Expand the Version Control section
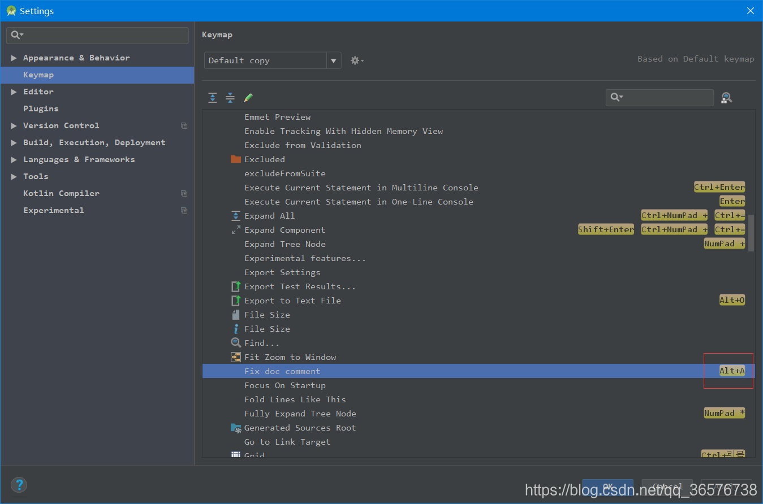Image resolution: width=763 pixels, height=504 pixels. click(14, 125)
